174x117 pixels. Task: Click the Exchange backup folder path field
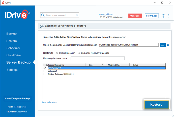(x=129, y=45)
